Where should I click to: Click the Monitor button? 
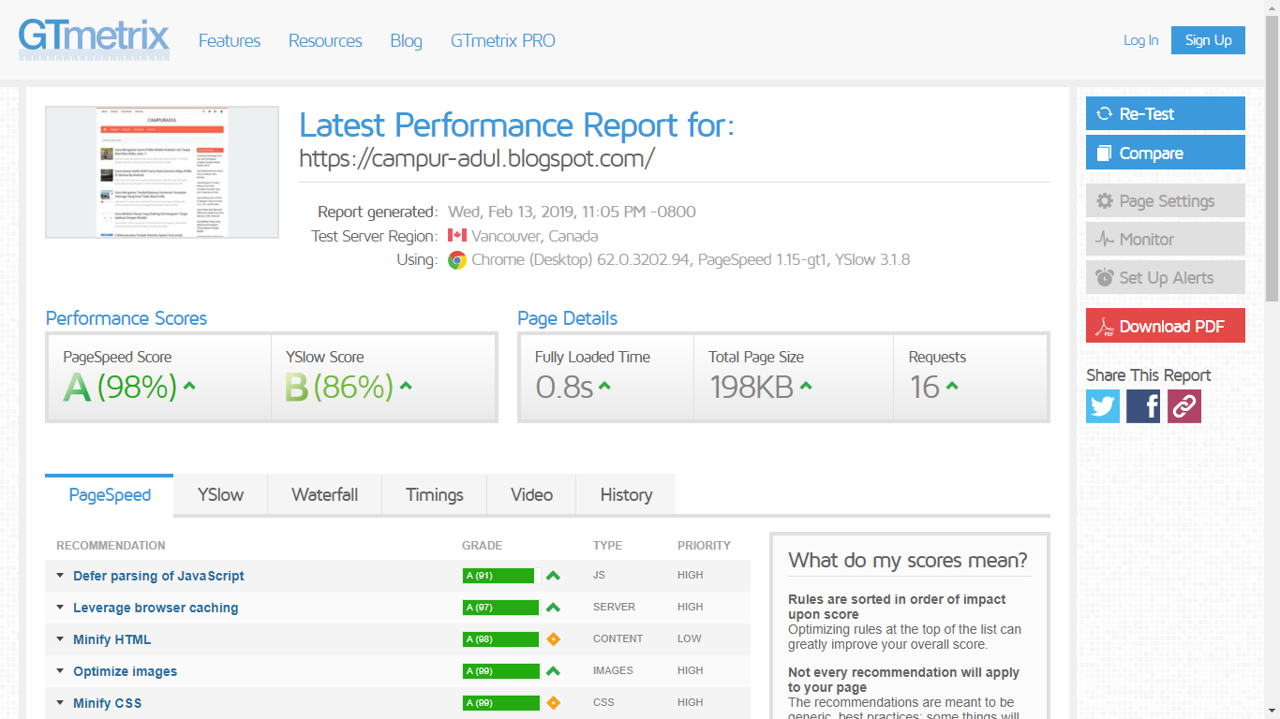(x=1166, y=239)
